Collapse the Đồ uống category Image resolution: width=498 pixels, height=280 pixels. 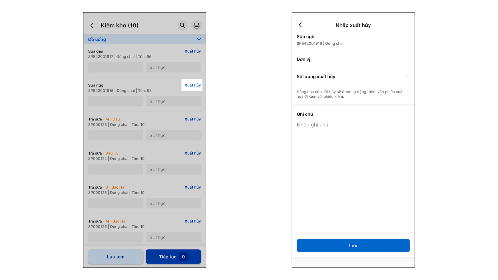pos(199,39)
